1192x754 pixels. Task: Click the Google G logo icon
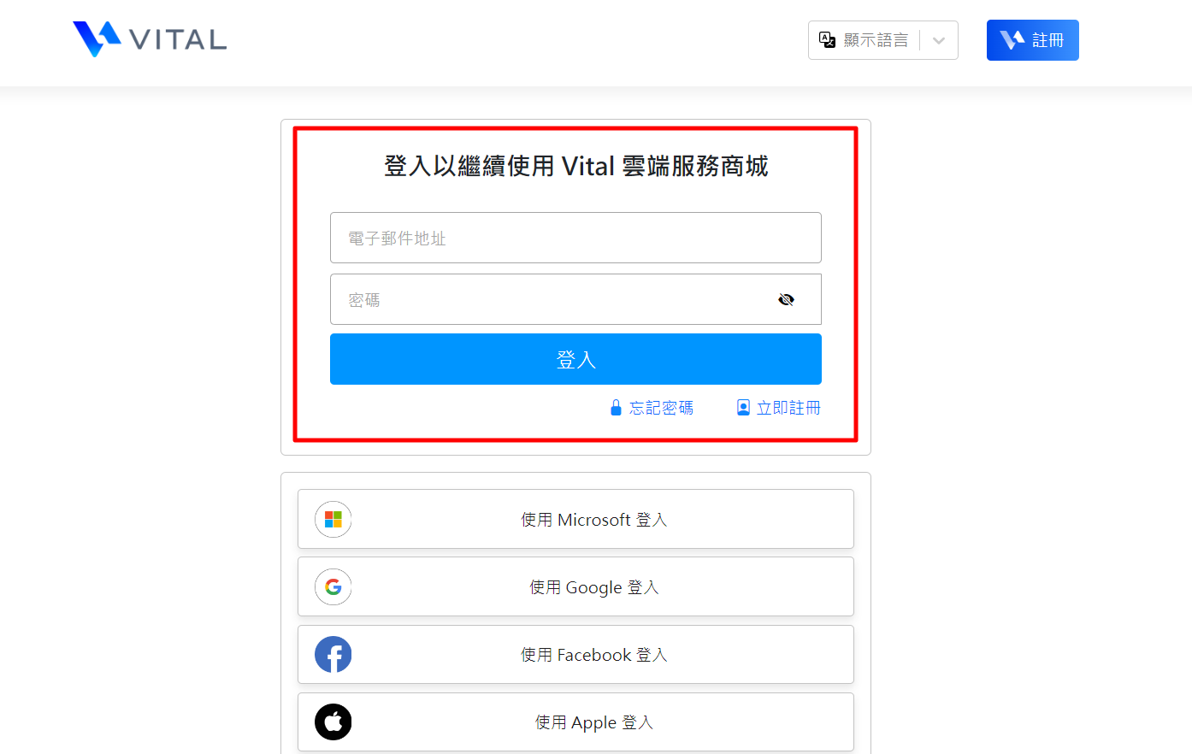tap(333, 586)
